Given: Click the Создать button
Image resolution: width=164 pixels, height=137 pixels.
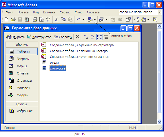Looking at the screenshot, I should 63,37.
